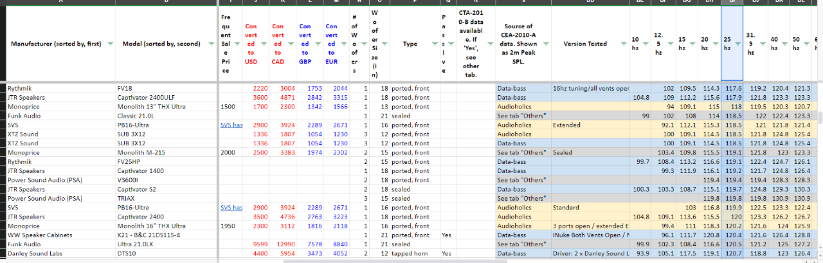Select the '3 ports open / extended' version cell
The height and width of the screenshot is (263, 823).
point(590,226)
